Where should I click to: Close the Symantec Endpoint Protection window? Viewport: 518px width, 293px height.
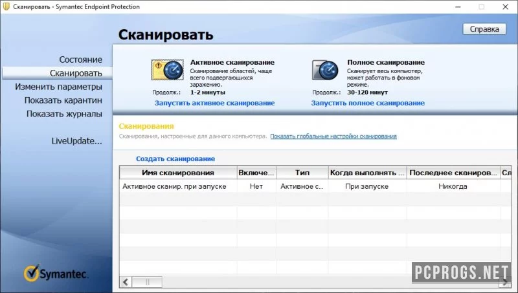point(506,7)
